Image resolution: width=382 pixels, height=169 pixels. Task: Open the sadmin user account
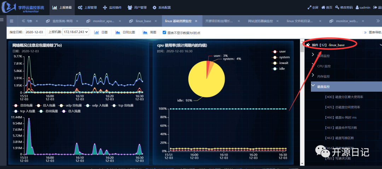point(363,7)
